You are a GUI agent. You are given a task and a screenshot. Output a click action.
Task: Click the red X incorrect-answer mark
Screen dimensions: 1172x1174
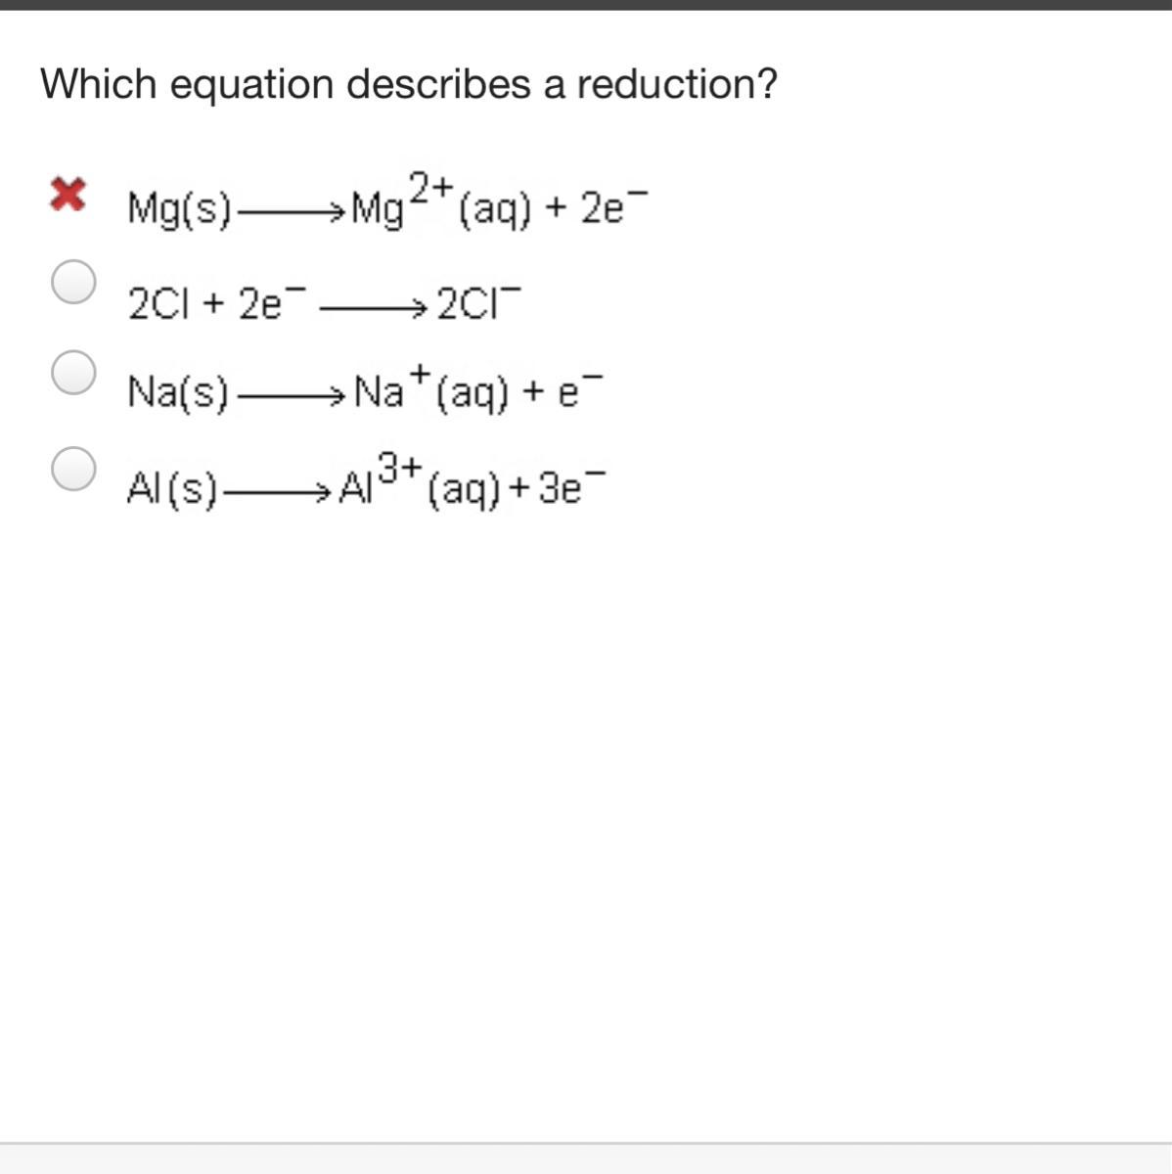tap(67, 195)
